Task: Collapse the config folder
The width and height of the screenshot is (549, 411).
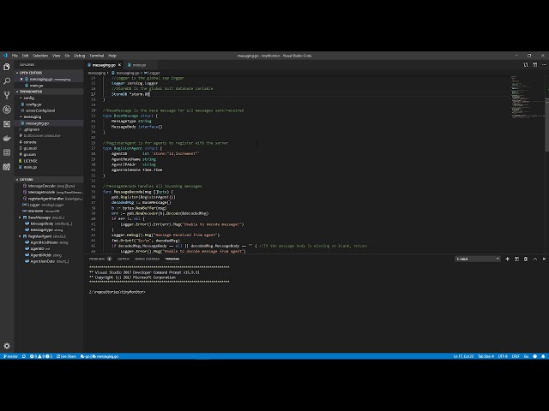Action: 27,98
